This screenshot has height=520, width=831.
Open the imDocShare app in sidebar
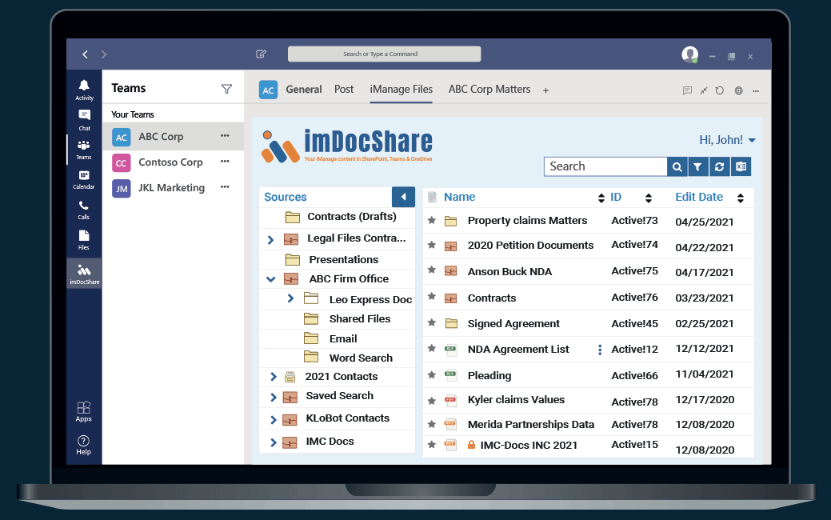[x=84, y=274]
